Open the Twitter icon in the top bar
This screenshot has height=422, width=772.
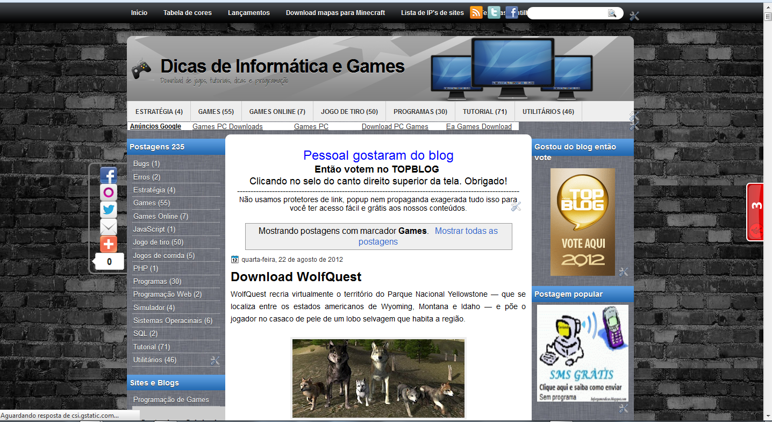(x=494, y=12)
